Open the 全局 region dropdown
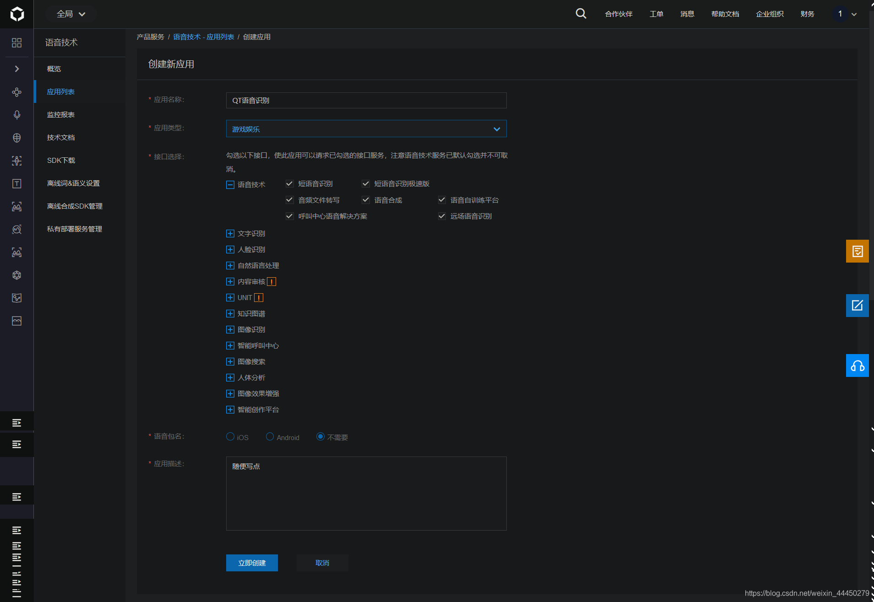The height and width of the screenshot is (602, 874). (x=71, y=14)
